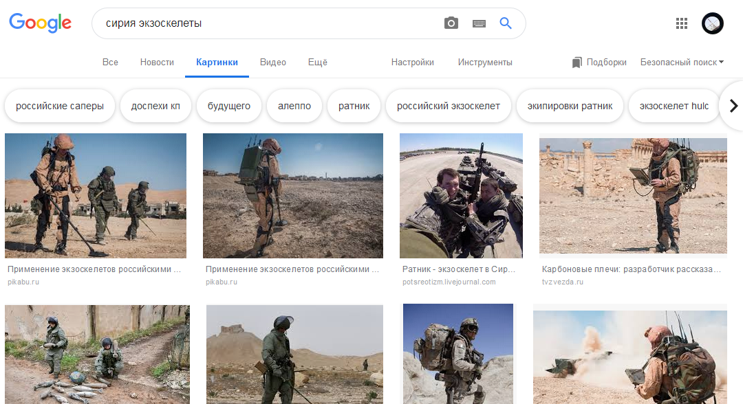Switch to the Все tab
The height and width of the screenshot is (404, 743).
[x=110, y=62]
